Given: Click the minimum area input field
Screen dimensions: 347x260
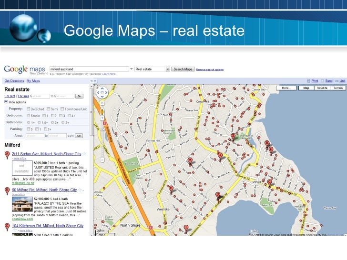Looking at the screenshot, I should tap(35, 136).
